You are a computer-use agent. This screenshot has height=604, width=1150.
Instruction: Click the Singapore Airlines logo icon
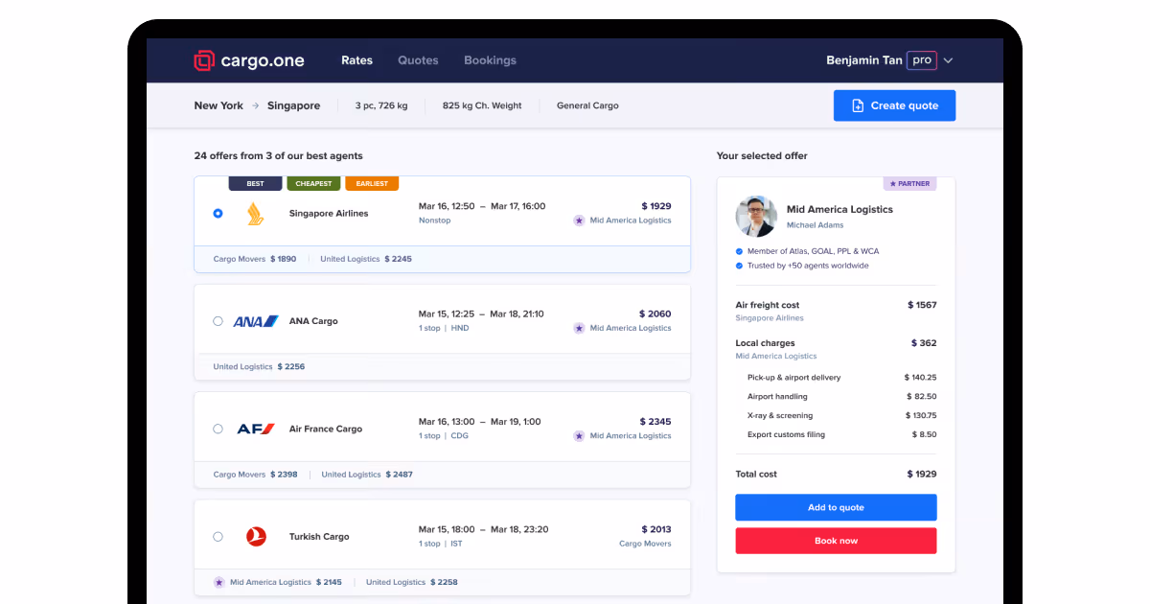point(255,213)
